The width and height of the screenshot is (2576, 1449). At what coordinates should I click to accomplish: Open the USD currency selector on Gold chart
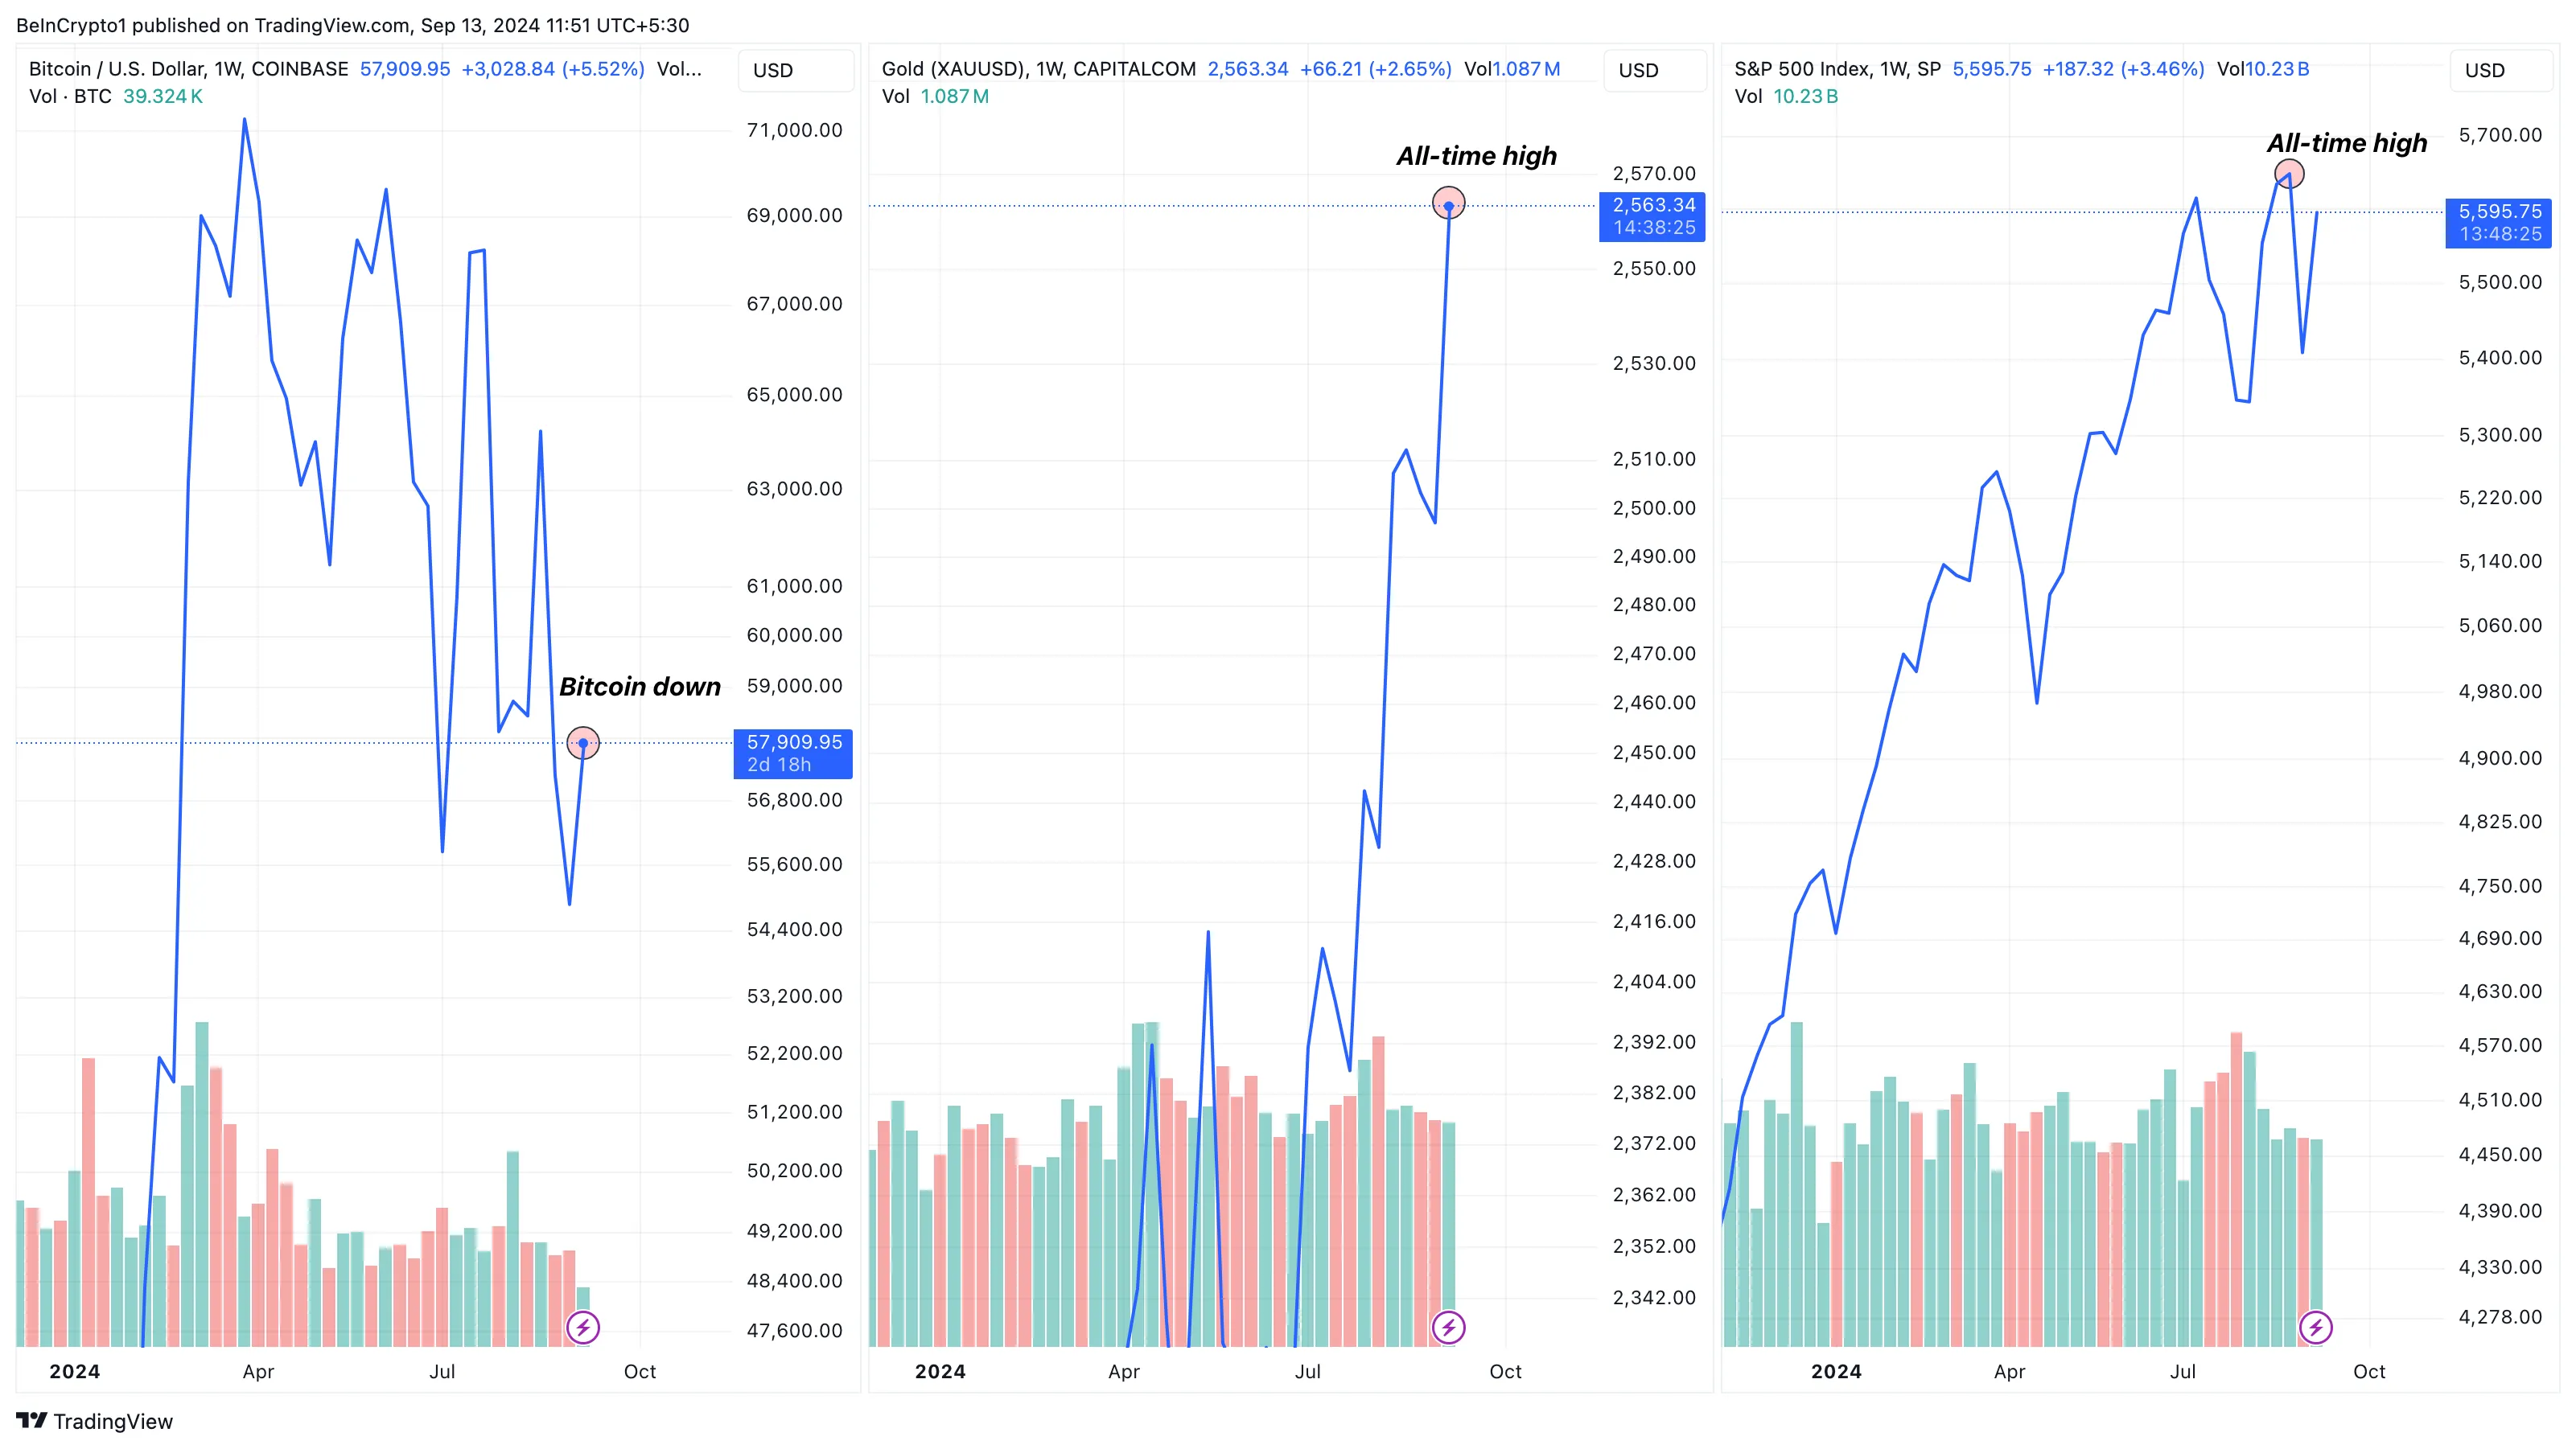1655,70
